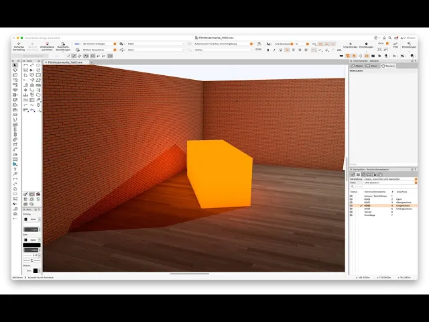429x322 pixels.
Task: Open the 3D-Ansicht festlegen dropdown
Action: coord(99,44)
